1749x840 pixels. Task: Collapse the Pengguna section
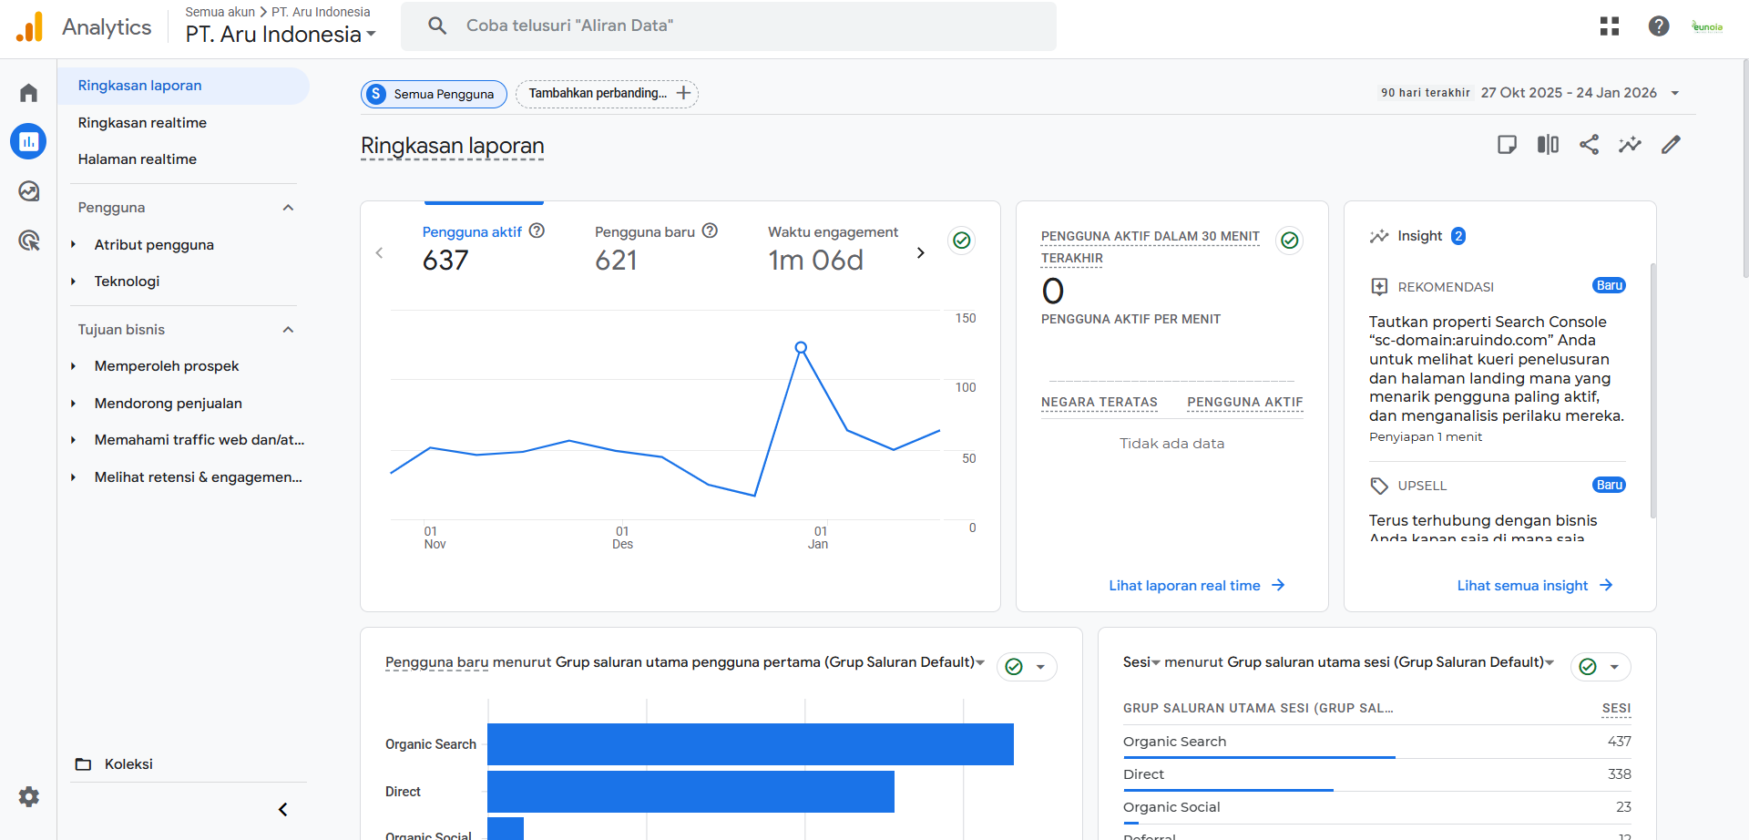coord(288,208)
